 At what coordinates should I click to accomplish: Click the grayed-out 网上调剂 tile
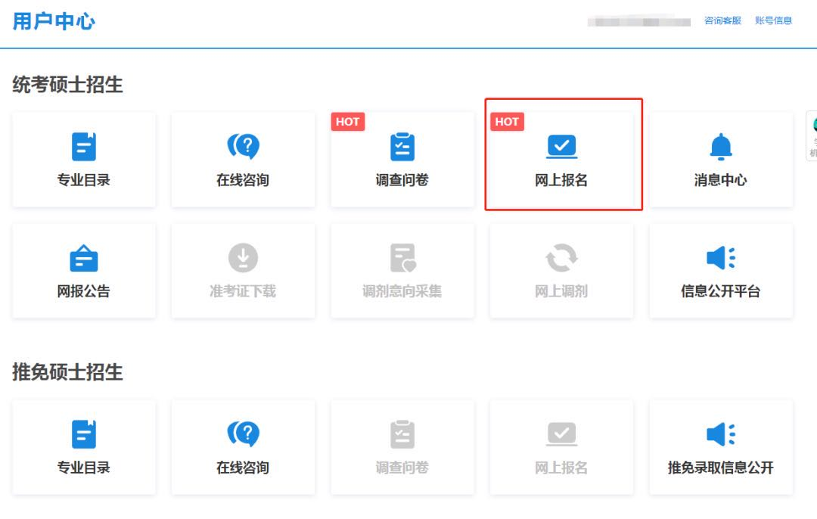[x=561, y=271]
